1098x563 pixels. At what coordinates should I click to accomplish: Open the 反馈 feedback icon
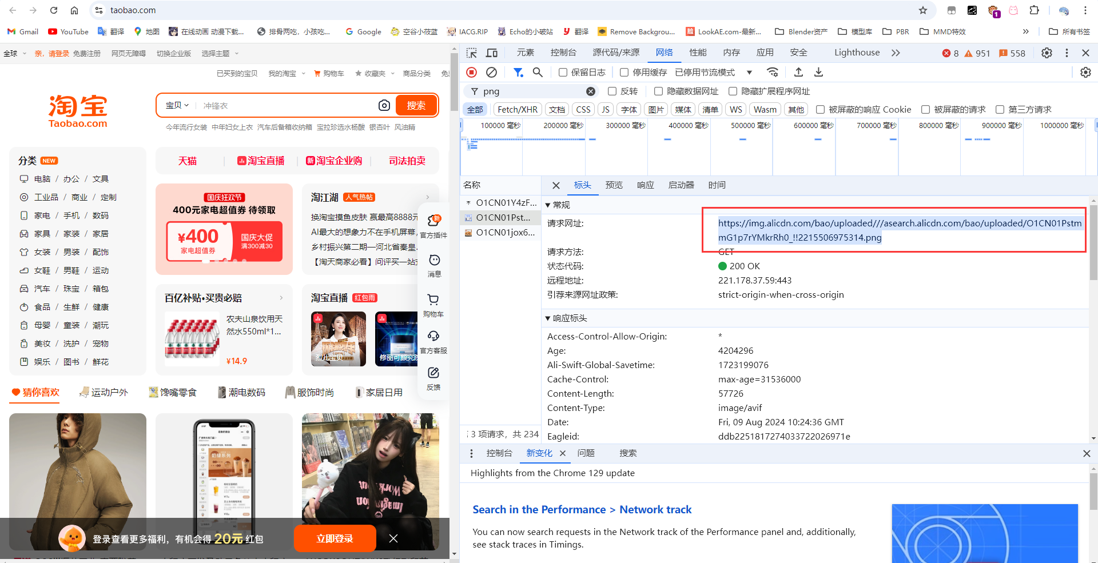point(433,378)
